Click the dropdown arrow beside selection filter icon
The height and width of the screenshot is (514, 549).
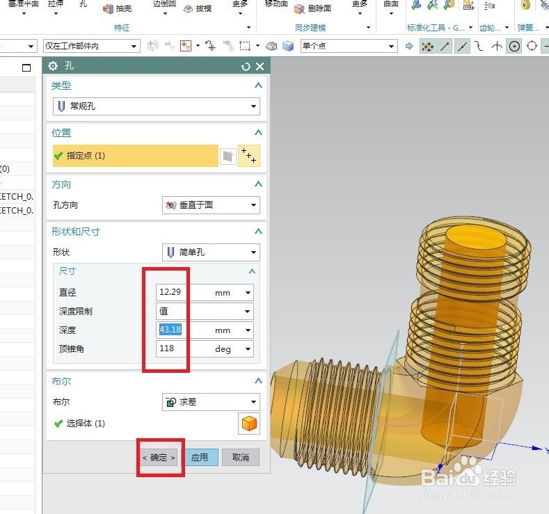point(198,46)
